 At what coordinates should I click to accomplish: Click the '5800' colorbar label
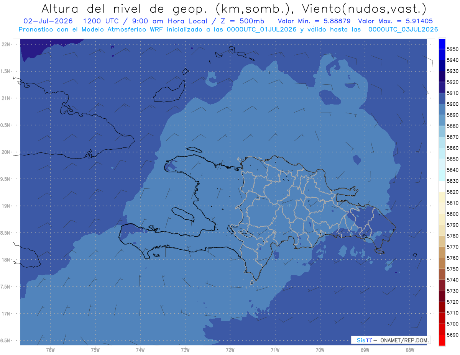tap(452, 214)
